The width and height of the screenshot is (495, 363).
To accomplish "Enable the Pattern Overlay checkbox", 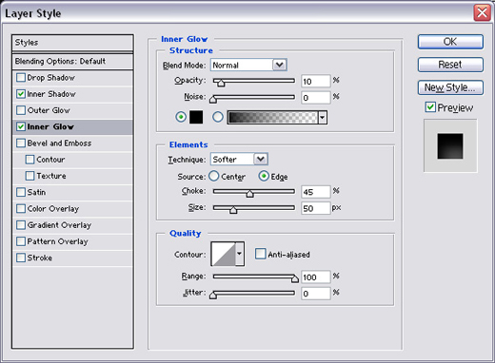I will tap(21, 241).
